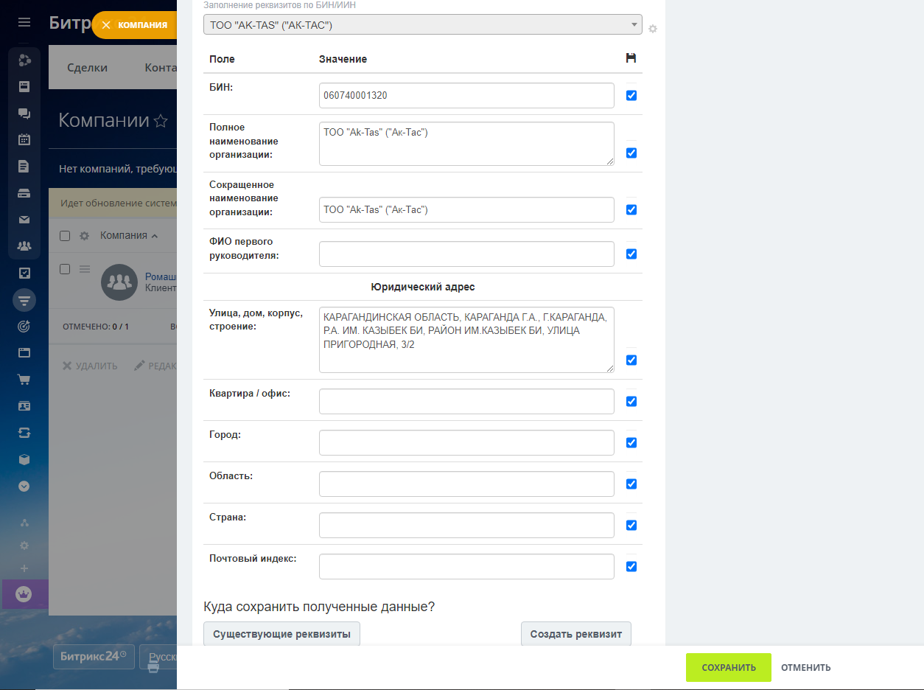Open the drive storage sidebar icon
924x690 pixels.
pyautogui.click(x=24, y=193)
